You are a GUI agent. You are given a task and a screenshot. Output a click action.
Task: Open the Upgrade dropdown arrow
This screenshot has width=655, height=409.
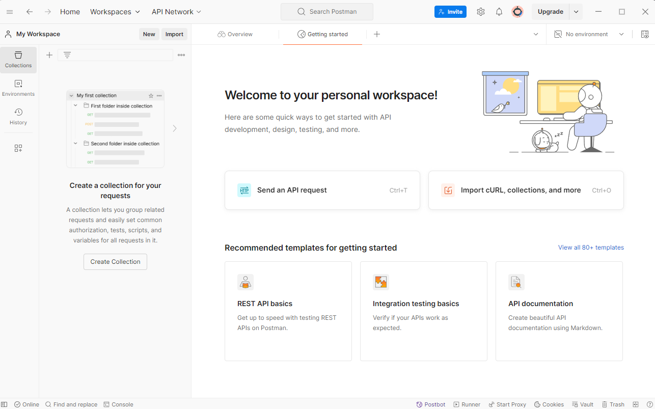576,12
